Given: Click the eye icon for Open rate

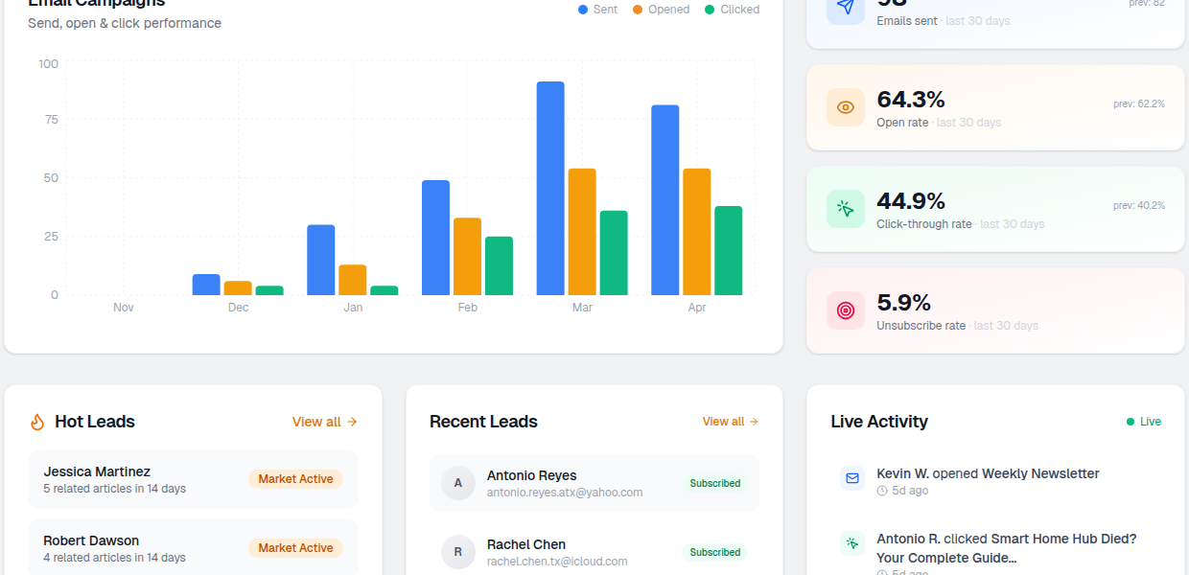Looking at the screenshot, I should (x=845, y=107).
